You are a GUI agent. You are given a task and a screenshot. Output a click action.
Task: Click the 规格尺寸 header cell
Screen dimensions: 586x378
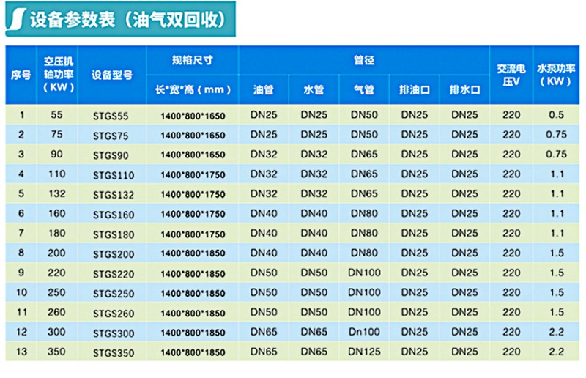point(193,59)
